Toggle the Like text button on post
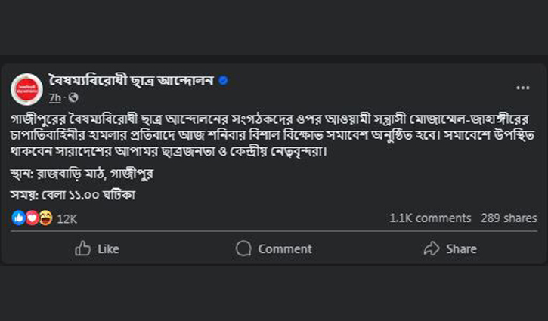Screen dimensions: 548x321 point(108,248)
